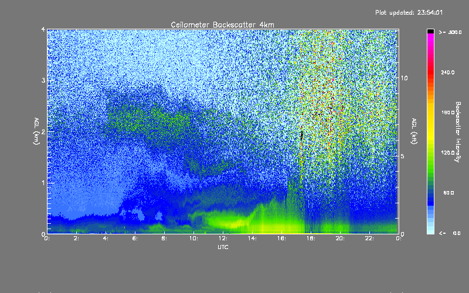
Task: Pick the black swatch atop the colorbar
Action: 430,31
